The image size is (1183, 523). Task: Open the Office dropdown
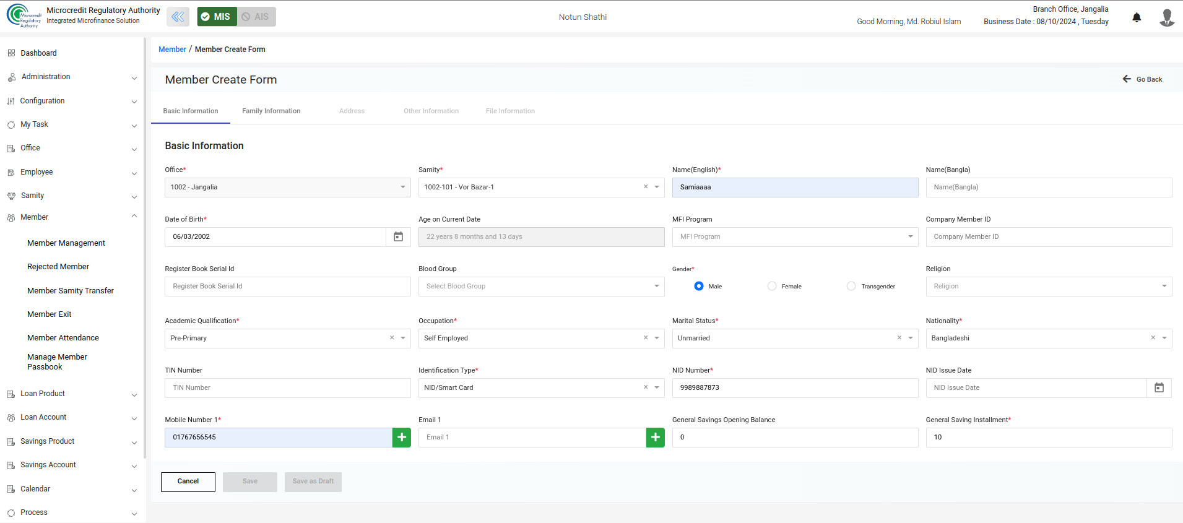click(287, 188)
